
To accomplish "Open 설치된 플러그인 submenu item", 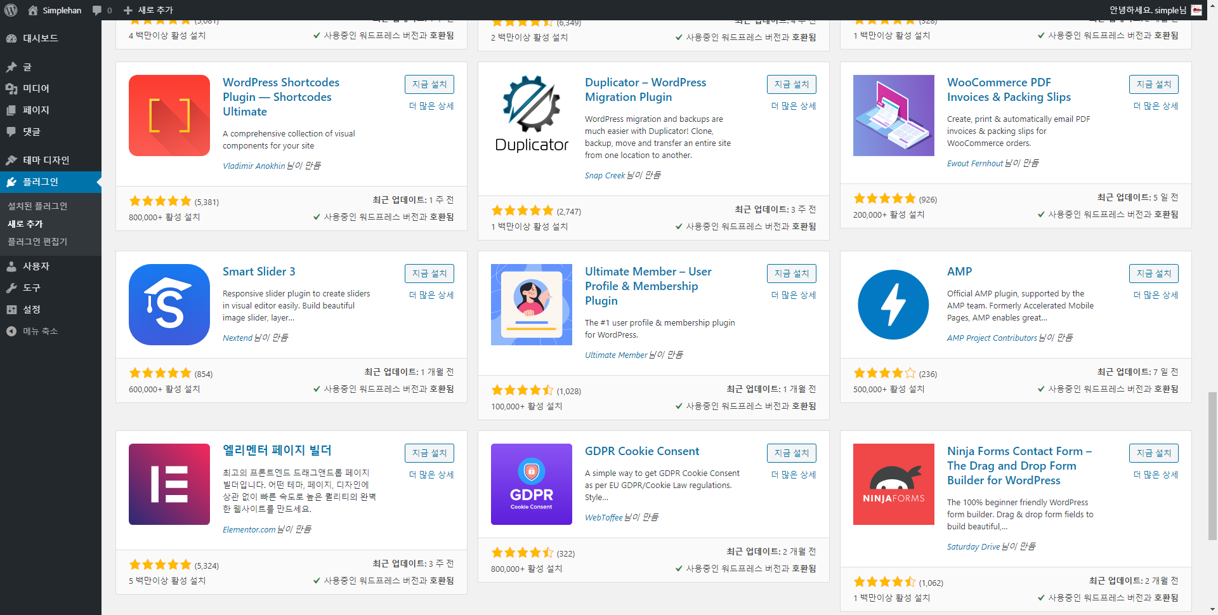I will (x=37, y=206).
